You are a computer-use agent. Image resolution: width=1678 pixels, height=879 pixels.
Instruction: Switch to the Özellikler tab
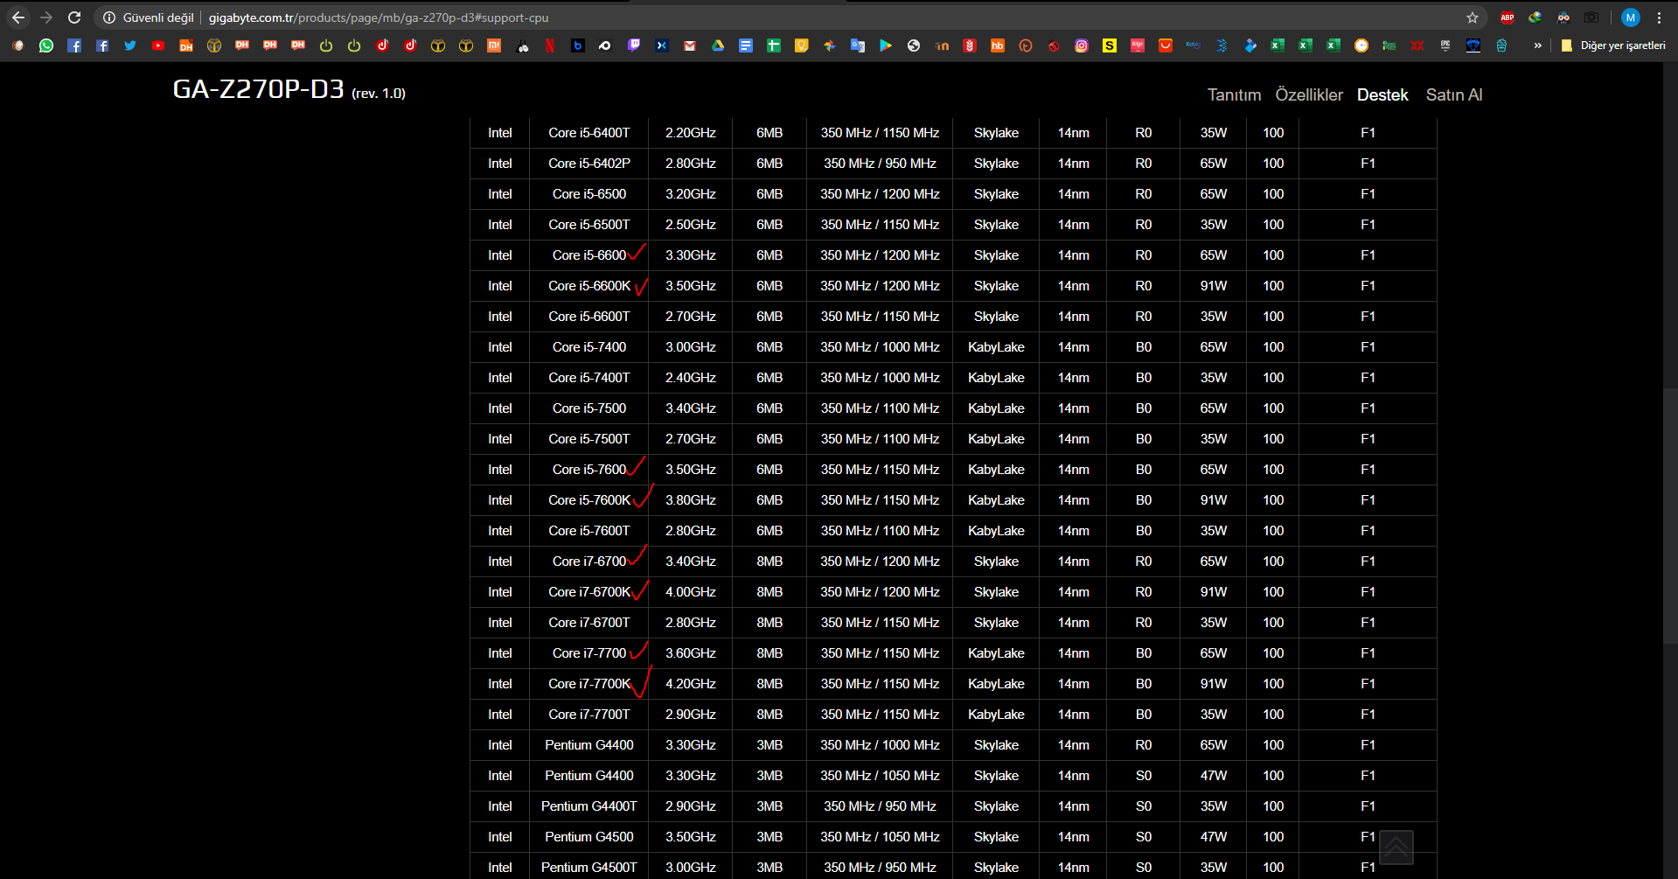[x=1309, y=94]
